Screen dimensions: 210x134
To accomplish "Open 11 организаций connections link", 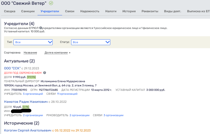I will coord(67,94).
